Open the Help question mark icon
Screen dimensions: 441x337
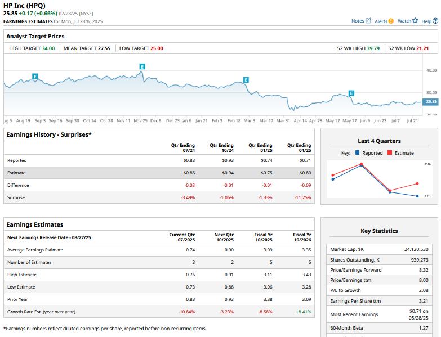[x=435, y=21]
